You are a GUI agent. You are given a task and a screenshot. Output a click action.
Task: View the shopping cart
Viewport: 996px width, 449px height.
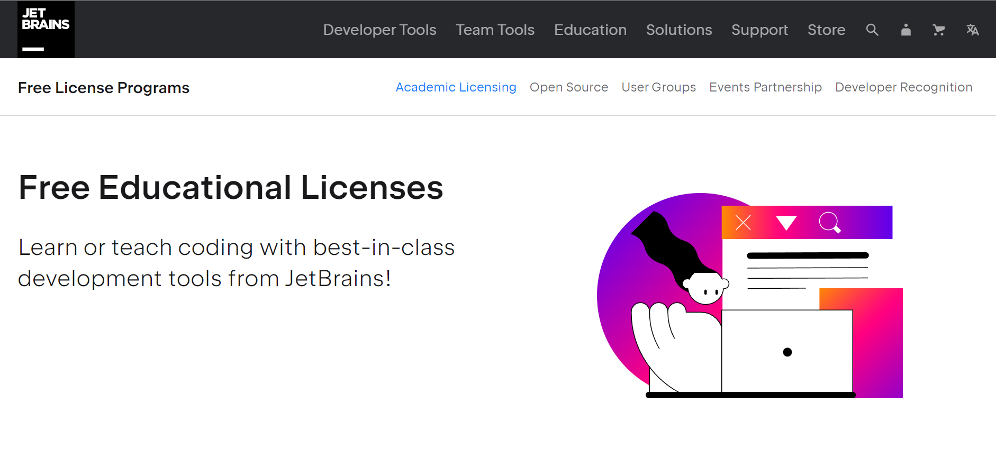point(938,30)
